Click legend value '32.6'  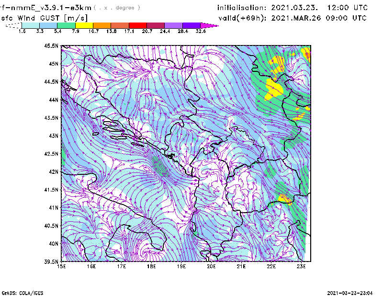[201, 31]
